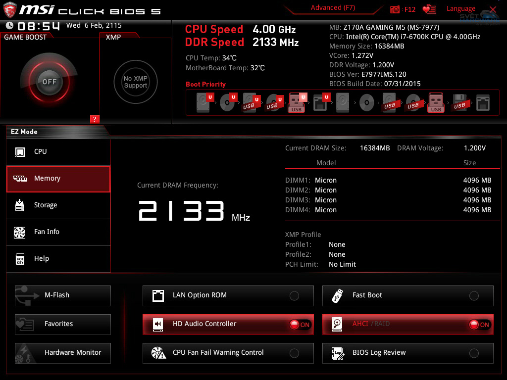The image size is (507, 380).
Task: Click the XMP profile dial
Action: [135, 82]
